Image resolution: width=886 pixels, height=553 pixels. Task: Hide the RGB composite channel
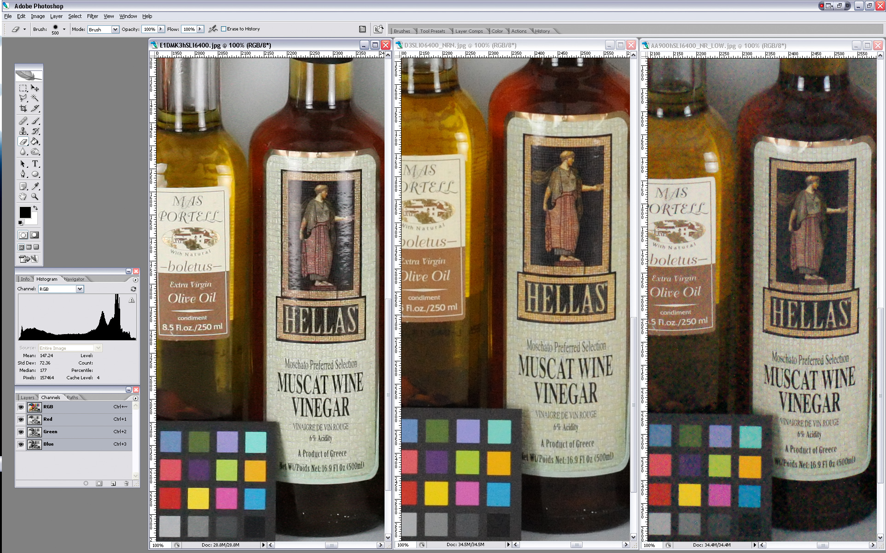click(x=21, y=407)
